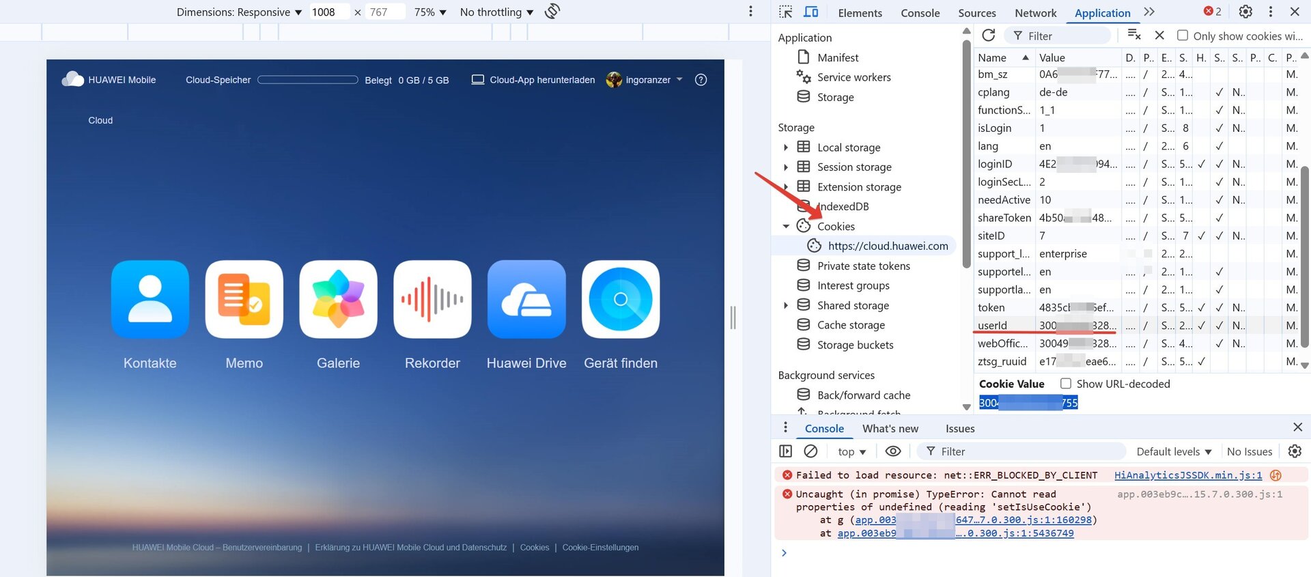Click the cookies table vertical scrollbar
1311x577 pixels.
1304,256
